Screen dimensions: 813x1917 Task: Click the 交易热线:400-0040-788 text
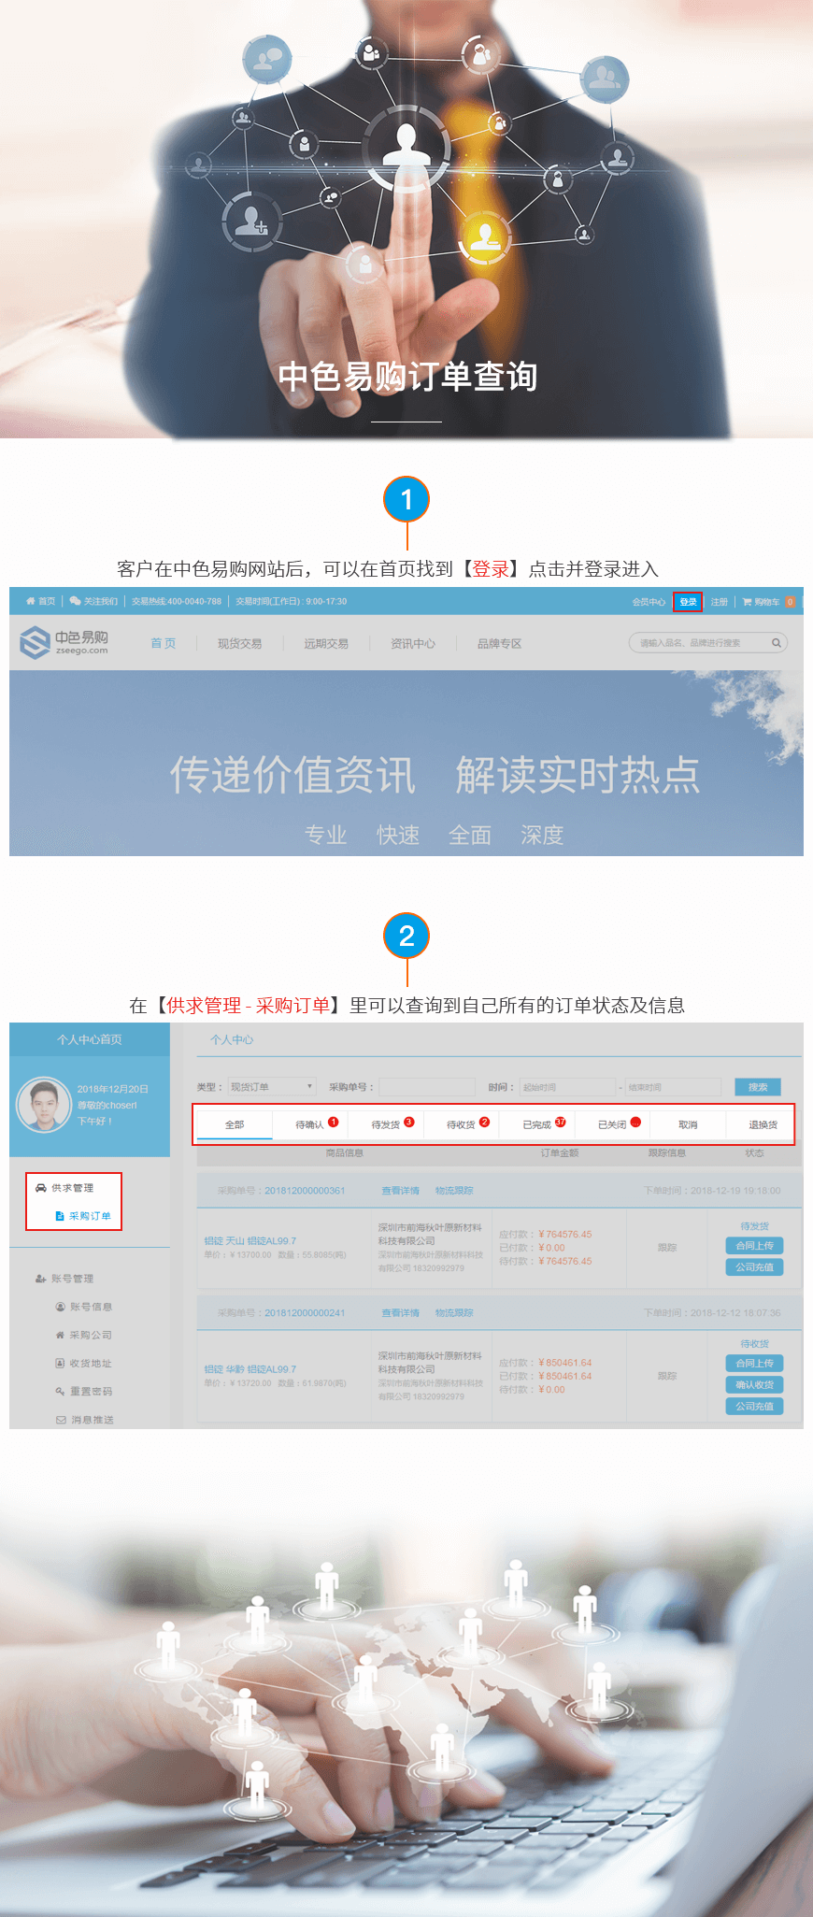click(x=177, y=602)
